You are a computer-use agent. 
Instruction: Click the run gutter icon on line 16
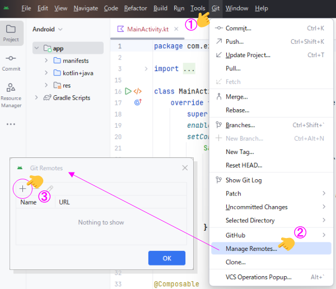pyautogui.click(x=128, y=91)
